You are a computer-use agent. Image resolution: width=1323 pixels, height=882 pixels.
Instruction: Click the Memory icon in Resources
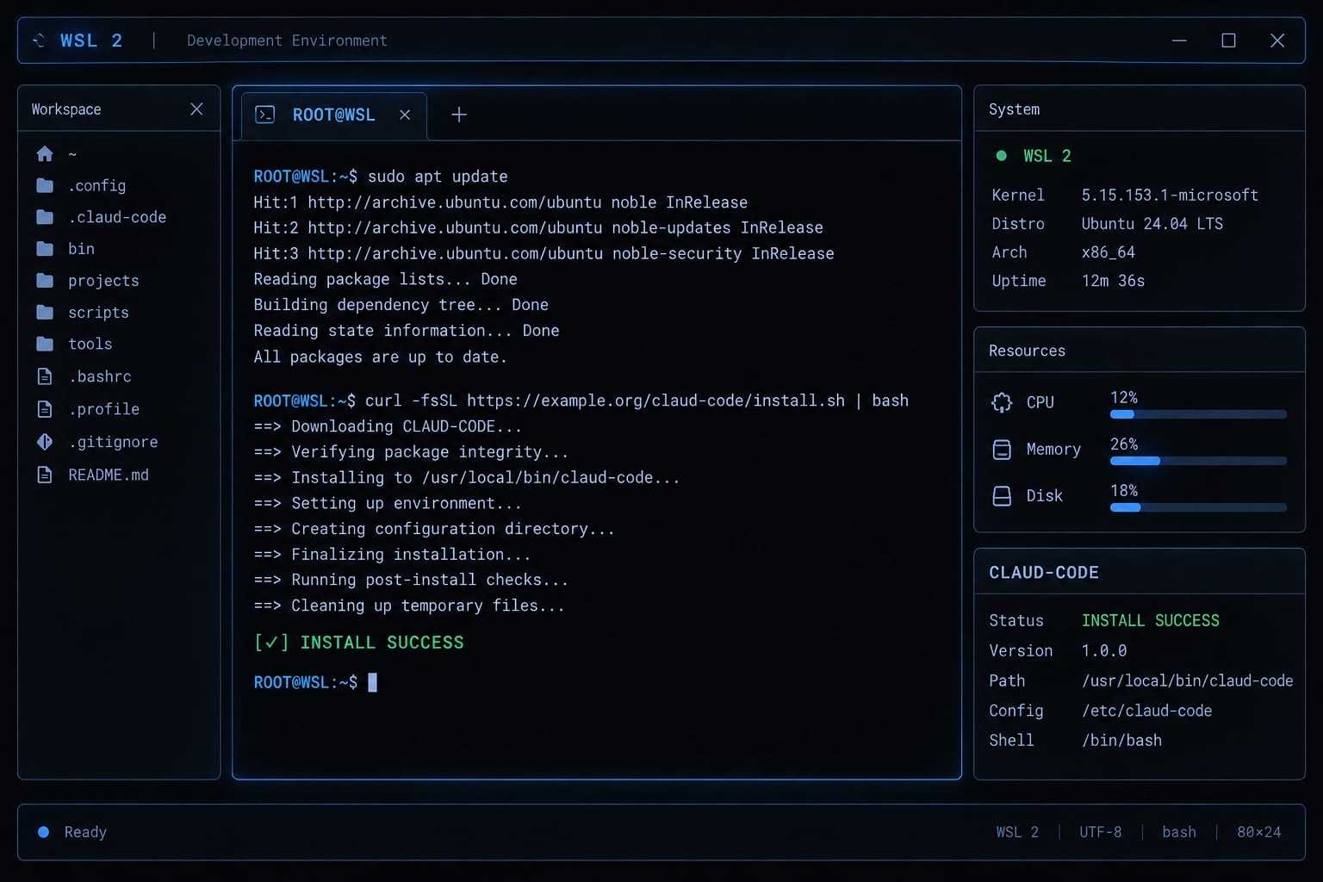(1002, 450)
